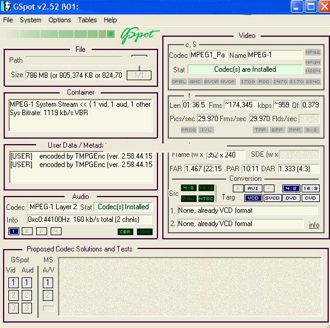The width and height of the screenshot is (330, 328).
Task: Click the TFF field order indicator
Action: 261,130
